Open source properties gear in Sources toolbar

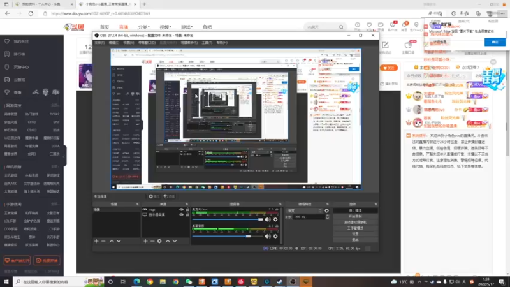(x=159, y=241)
